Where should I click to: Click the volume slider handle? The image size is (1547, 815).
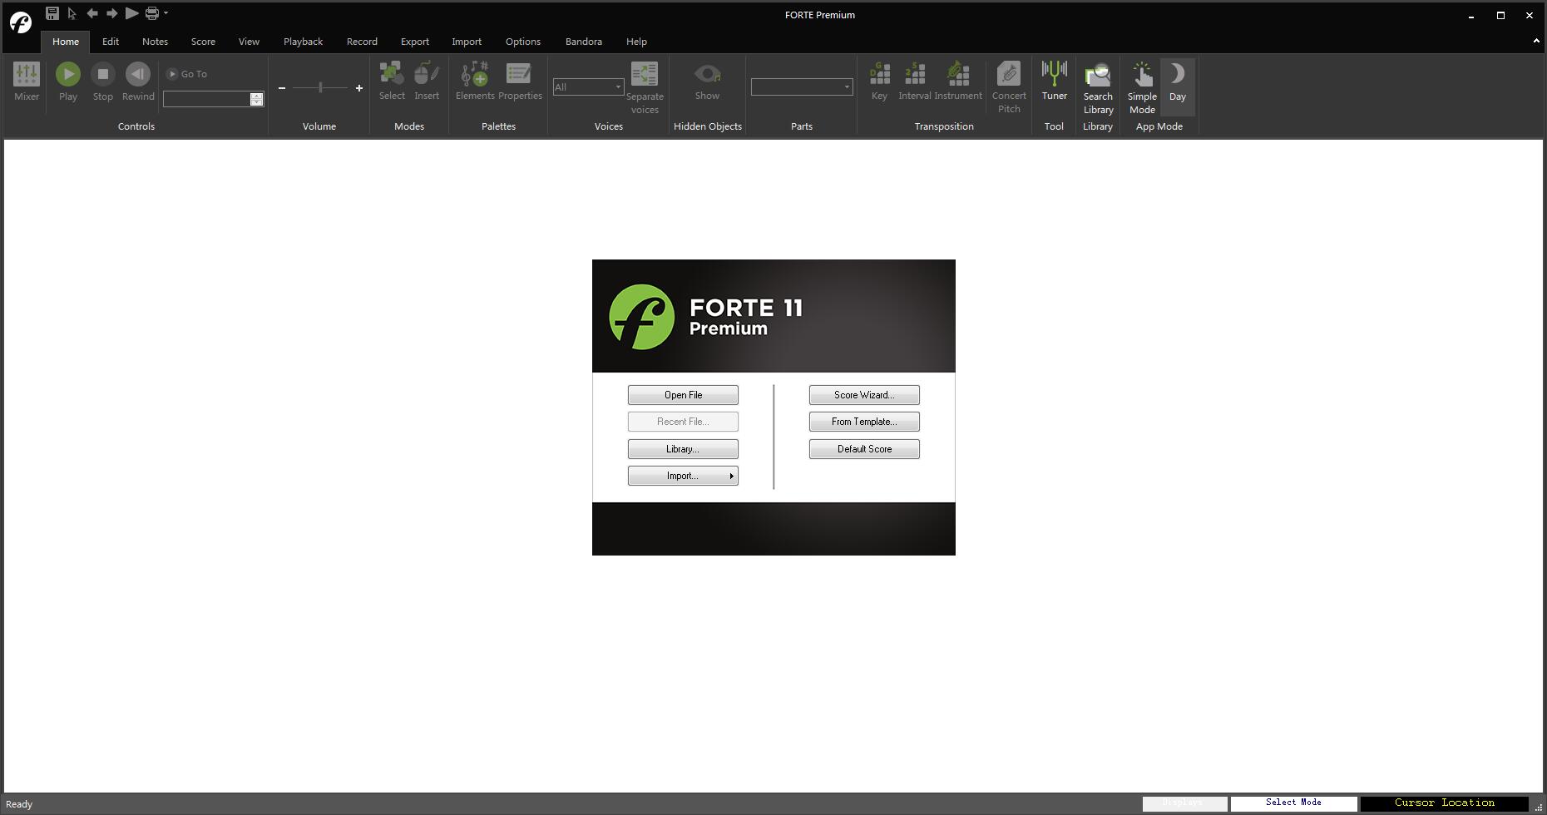coord(320,87)
